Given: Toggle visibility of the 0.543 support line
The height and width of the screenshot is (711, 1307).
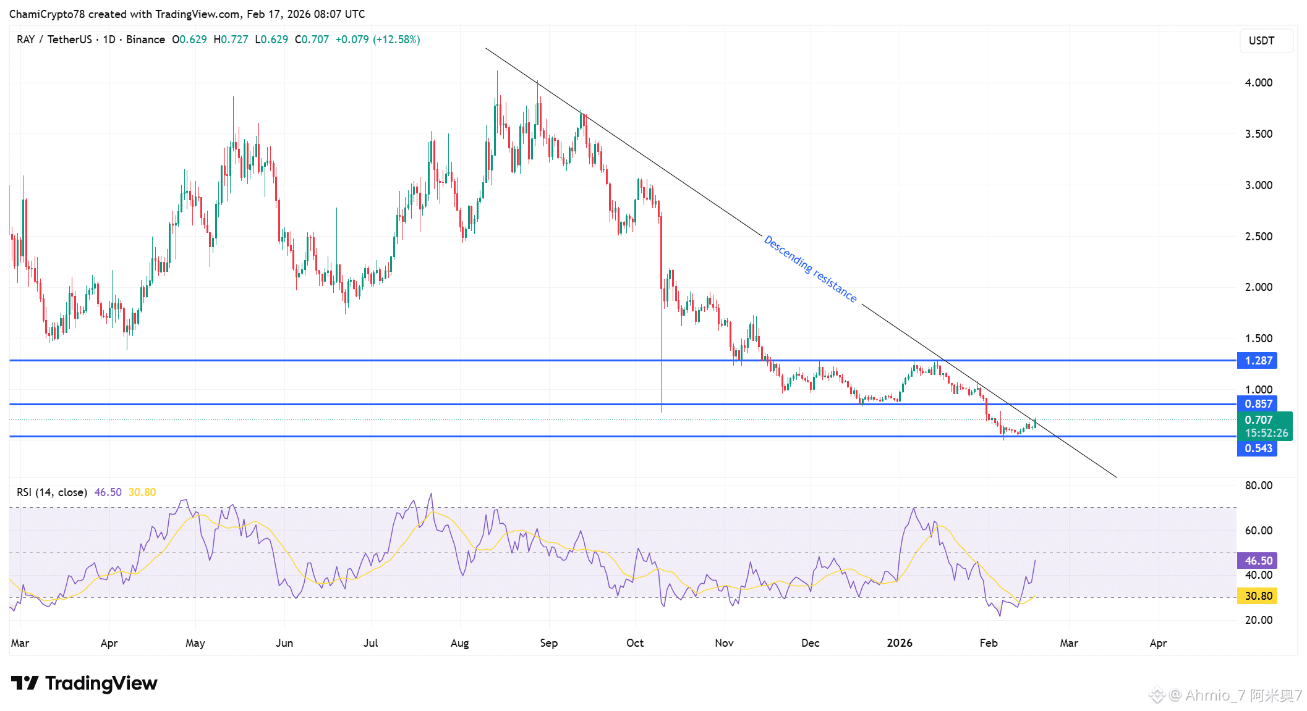Looking at the screenshot, I should [1259, 449].
